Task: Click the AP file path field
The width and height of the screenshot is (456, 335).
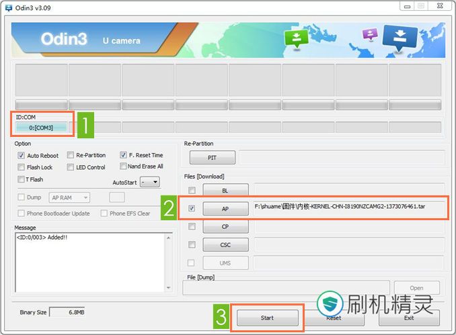Action: coord(349,207)
